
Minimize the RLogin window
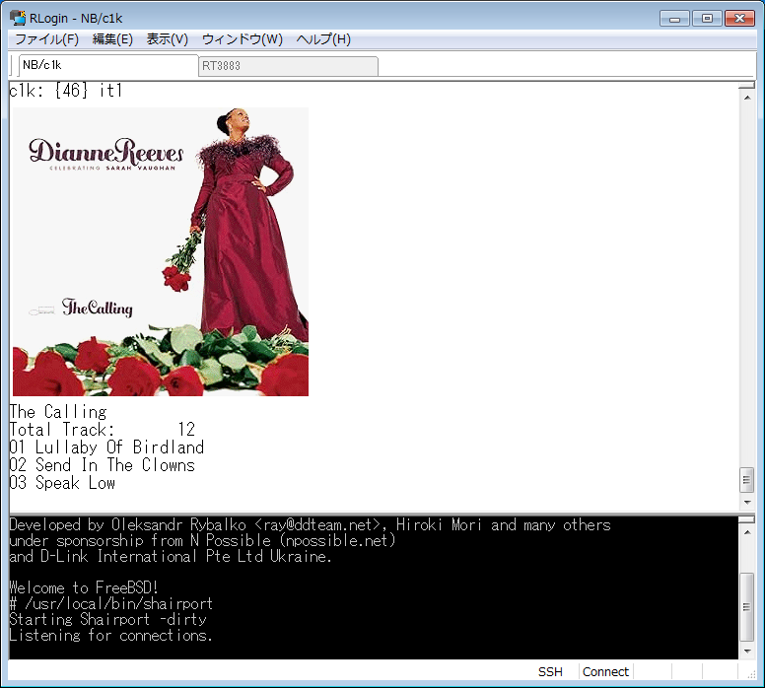[674, 19]
